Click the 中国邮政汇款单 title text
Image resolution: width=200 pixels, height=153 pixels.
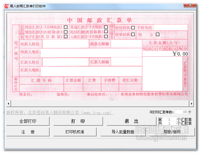pos(100,20)
